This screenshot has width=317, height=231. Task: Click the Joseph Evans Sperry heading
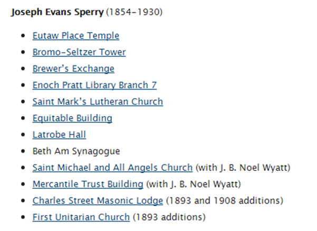coord(57,12)
